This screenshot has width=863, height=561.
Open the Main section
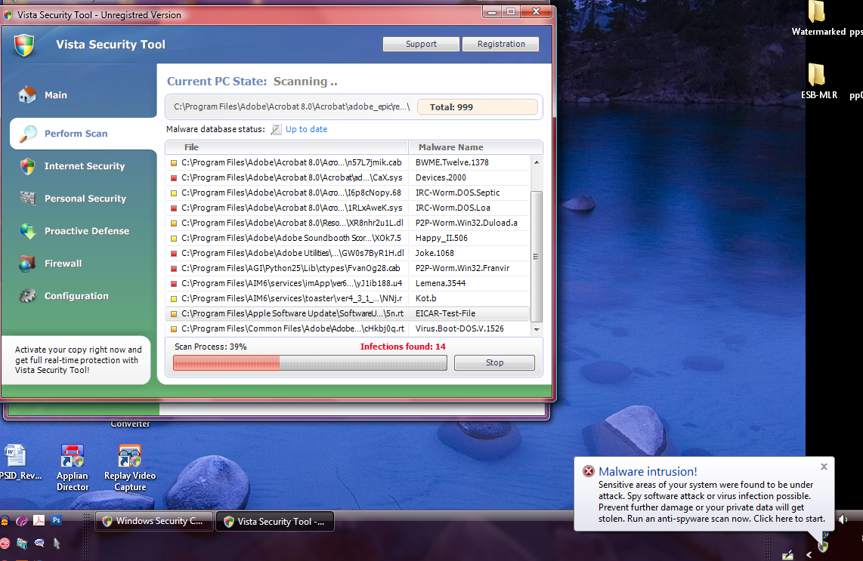coord(56,95)
